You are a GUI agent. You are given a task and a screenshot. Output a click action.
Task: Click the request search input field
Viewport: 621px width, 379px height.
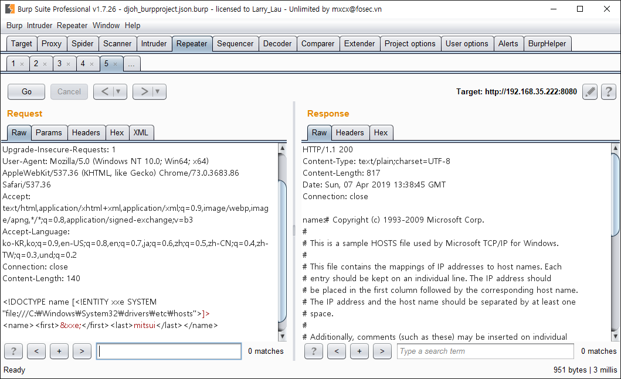(x=169, y=351)
